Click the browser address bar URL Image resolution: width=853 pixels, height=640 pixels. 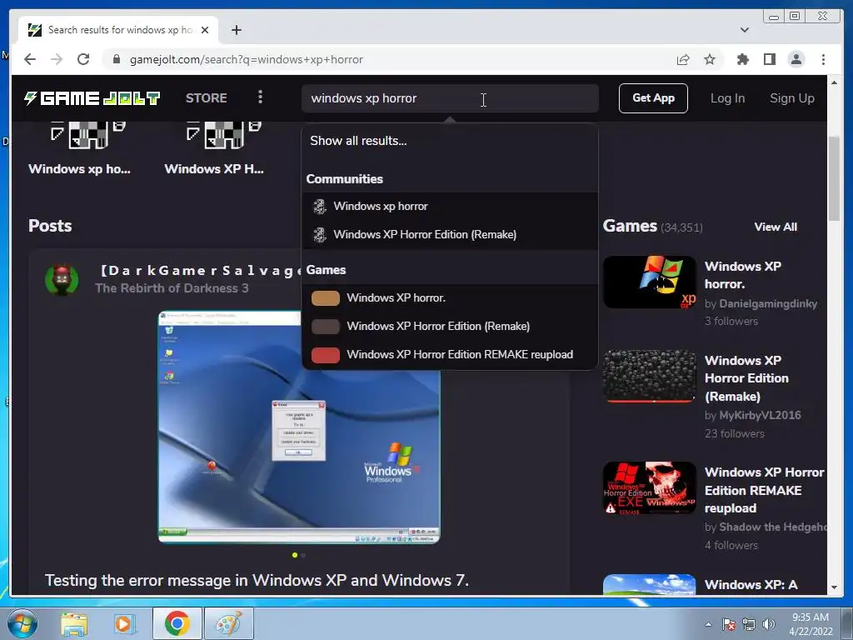pos(247,59)
